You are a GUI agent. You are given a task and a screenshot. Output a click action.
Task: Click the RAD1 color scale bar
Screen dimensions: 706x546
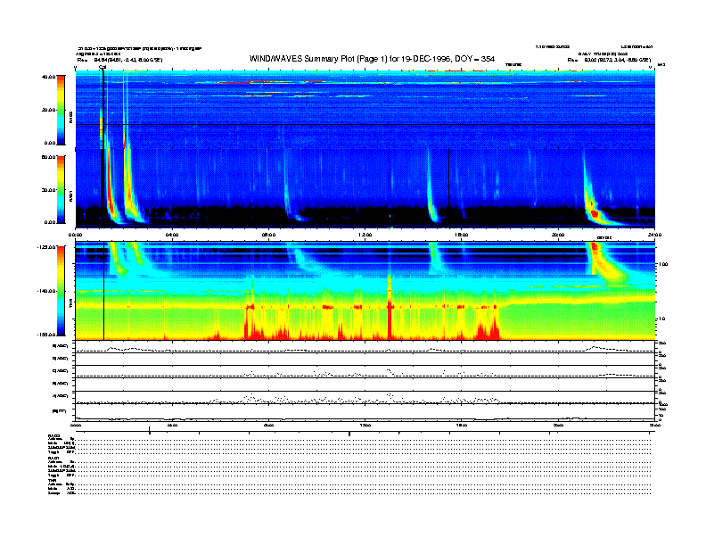coord(61,189)
